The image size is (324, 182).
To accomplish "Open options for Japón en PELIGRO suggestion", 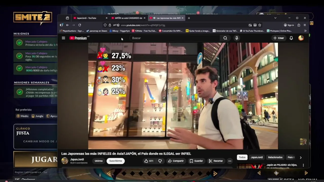I will coord(303,165).
